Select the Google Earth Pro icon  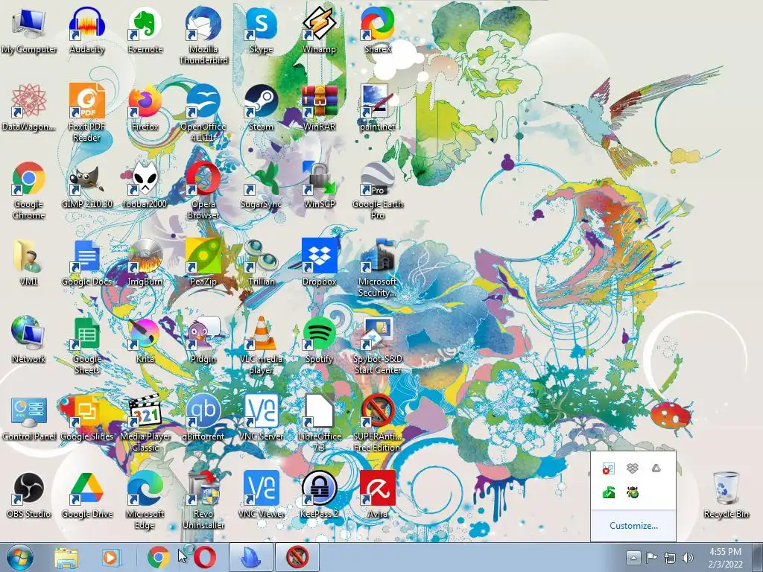click(378, 190)
